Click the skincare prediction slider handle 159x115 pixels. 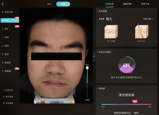[x=87, y=68]
